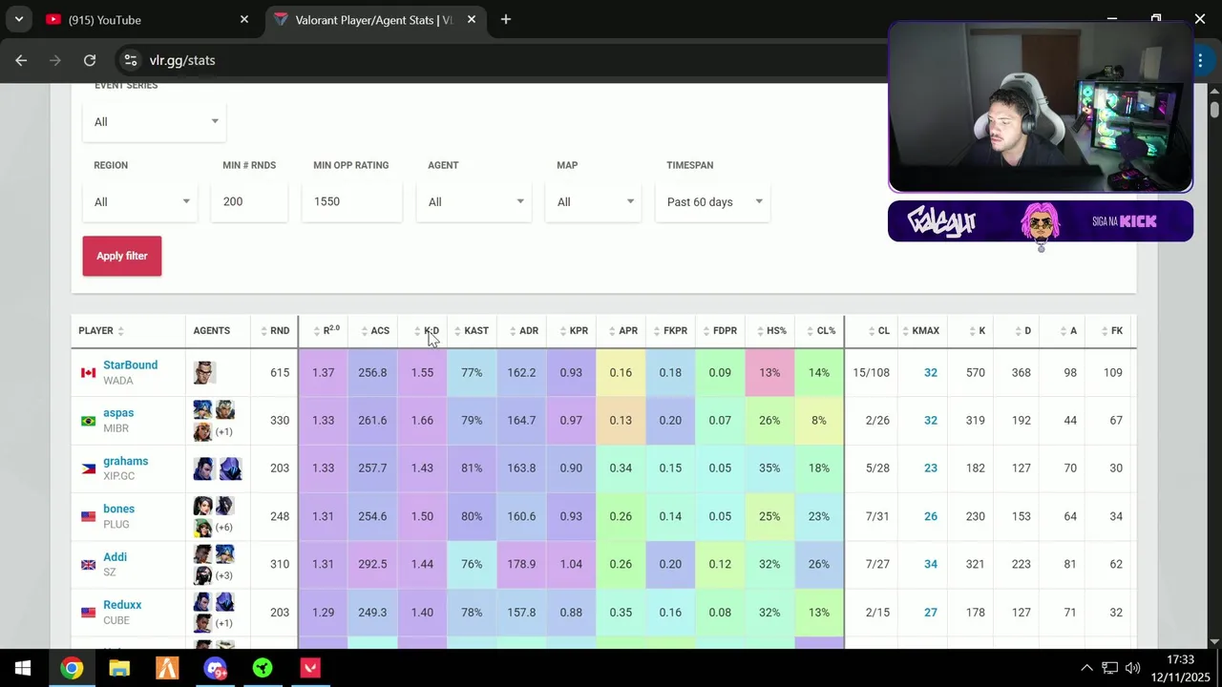1222x687 pixels.
Task: Click Reduxx's first agent portrait
Action: click(202, 602)
